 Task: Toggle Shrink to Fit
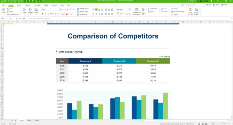pyautogui.click(x=83, y=12)
